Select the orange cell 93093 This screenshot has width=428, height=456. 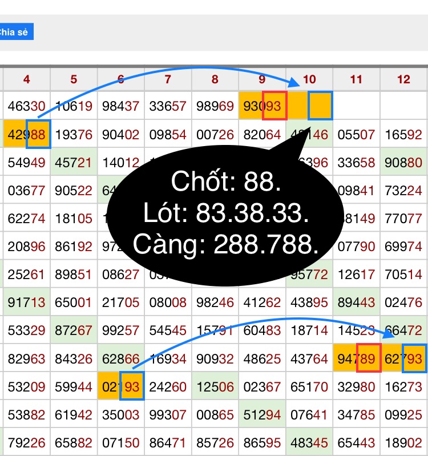click(x=262, y=106)
